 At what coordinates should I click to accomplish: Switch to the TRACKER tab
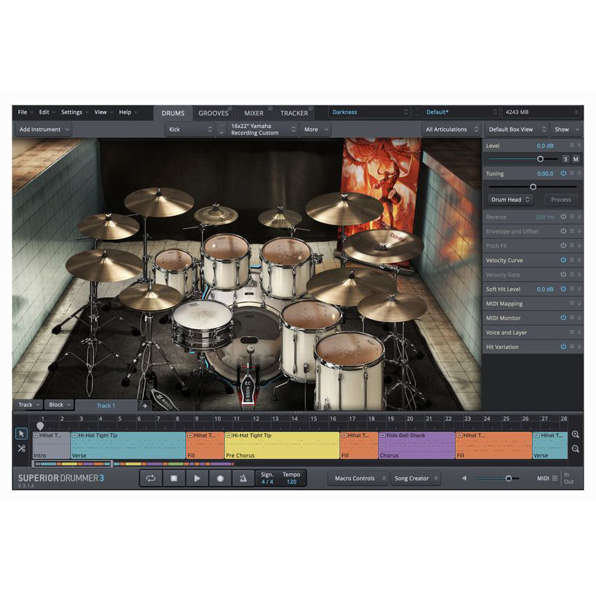coord(294,113)
